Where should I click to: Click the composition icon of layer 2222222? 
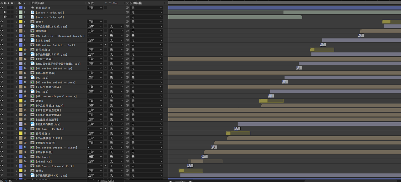(33, 31)
